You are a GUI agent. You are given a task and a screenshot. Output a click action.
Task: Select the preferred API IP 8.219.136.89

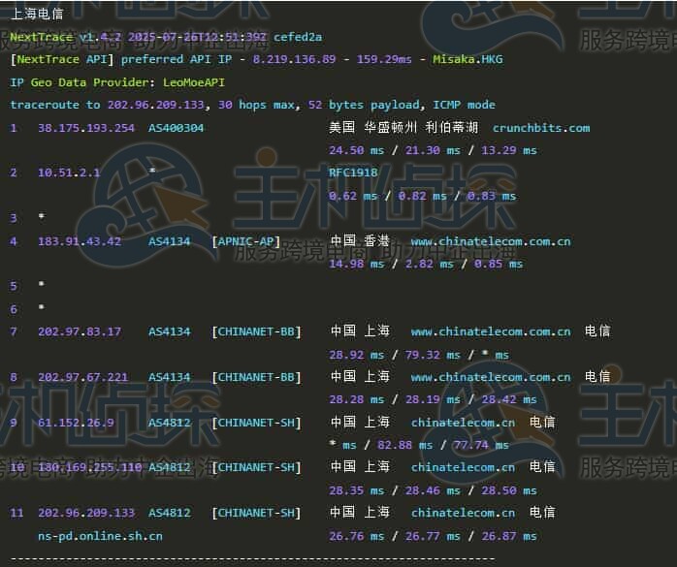click(x=295, y=59)
